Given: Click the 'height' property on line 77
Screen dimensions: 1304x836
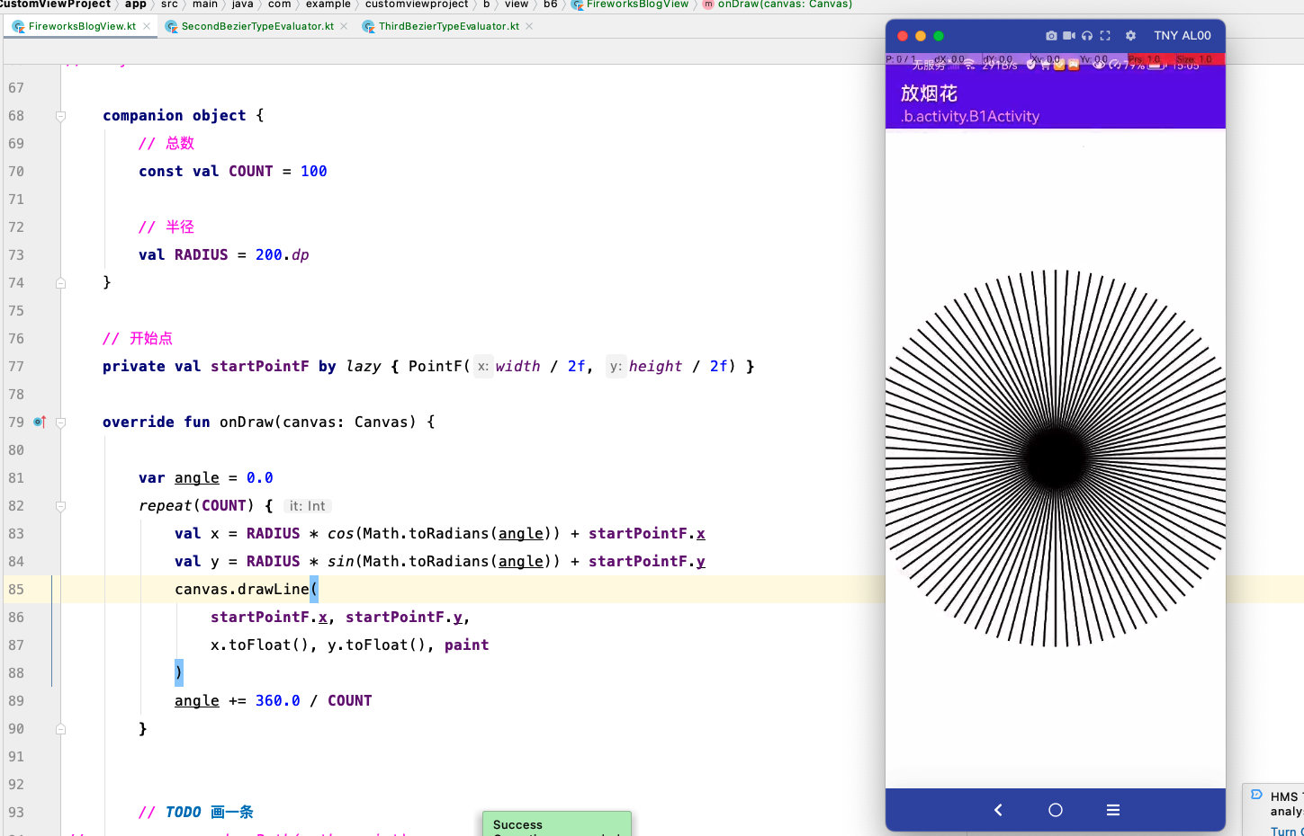Looking at the screenshot, I should click(x=655, y=367).
